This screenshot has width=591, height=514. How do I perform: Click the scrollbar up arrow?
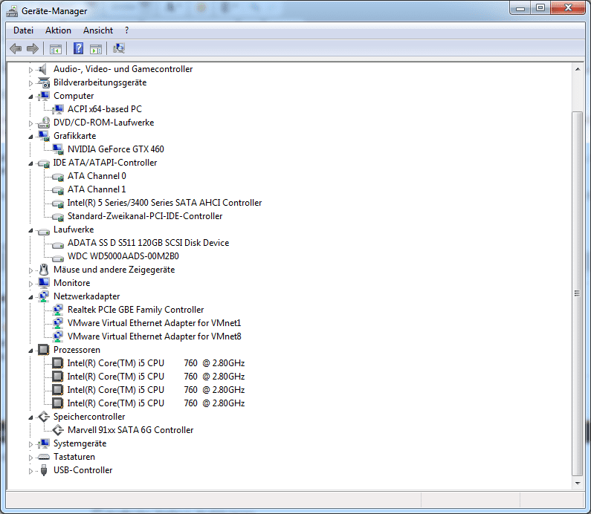click(578, 69)
